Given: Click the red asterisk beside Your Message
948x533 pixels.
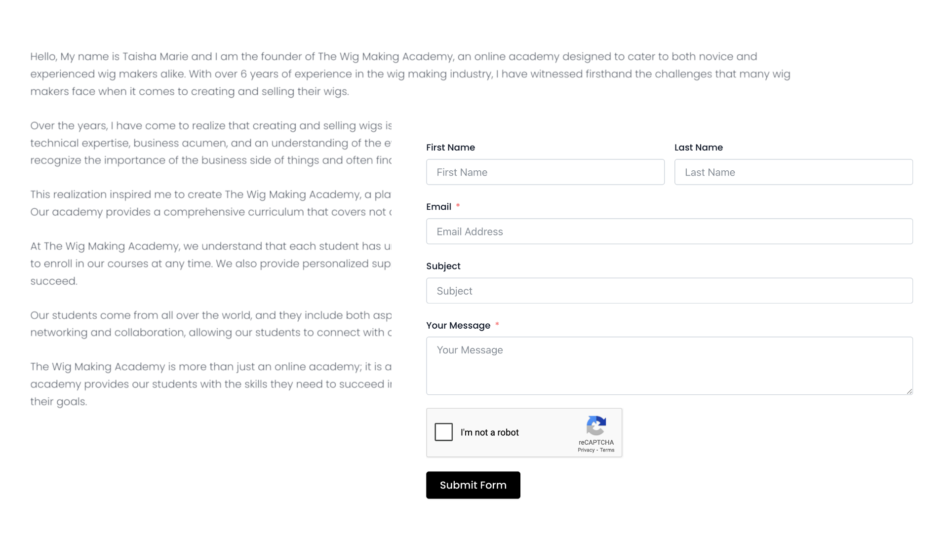Looking at the screenshot, I should (x=497, y=324).
